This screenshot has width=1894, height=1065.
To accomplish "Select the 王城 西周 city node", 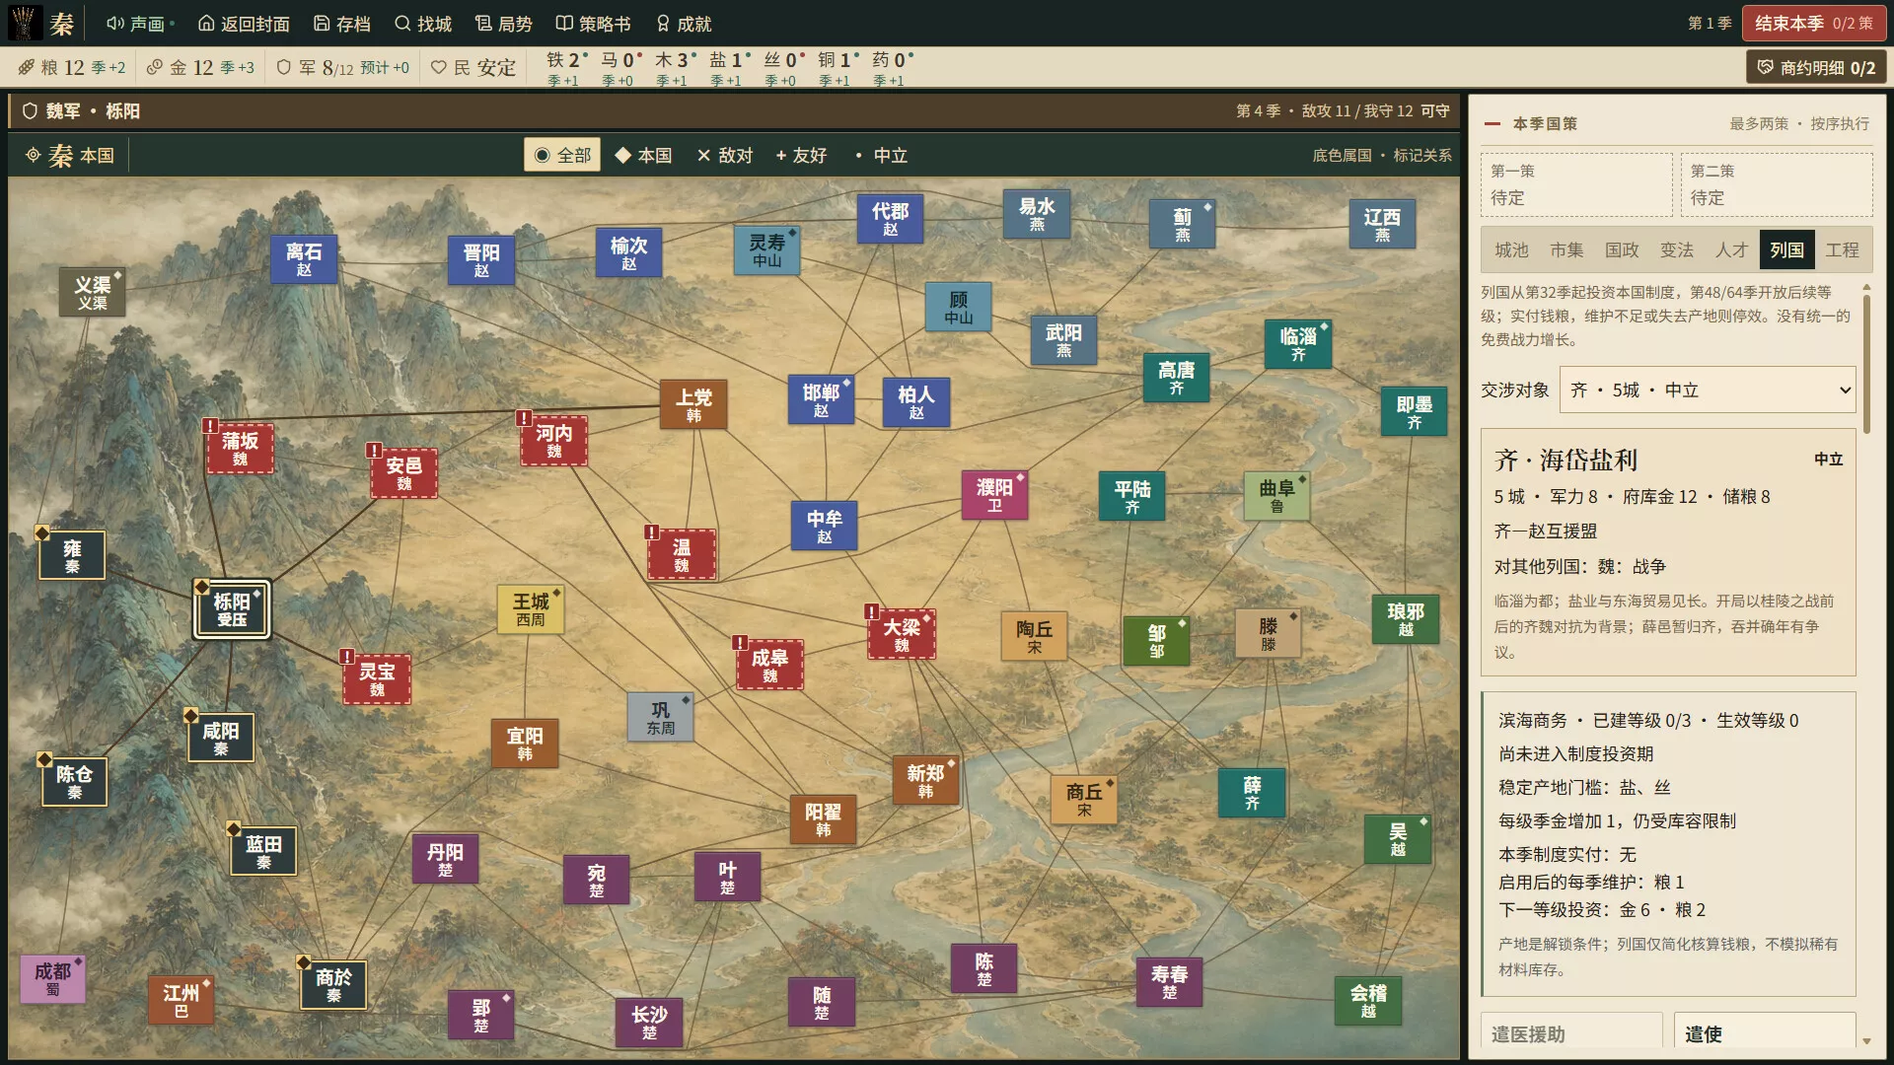I will point(531,609).
